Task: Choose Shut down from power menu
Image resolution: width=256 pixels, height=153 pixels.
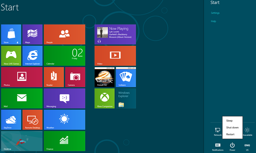Action: click(232, 127)
